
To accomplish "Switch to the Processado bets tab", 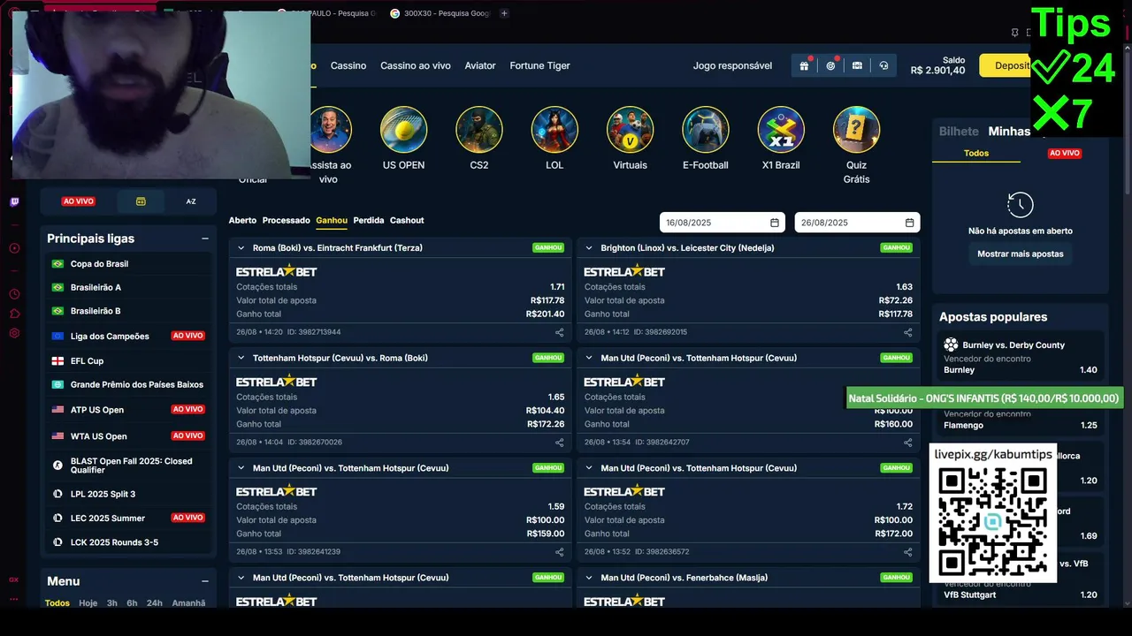I will pos(287,220).
